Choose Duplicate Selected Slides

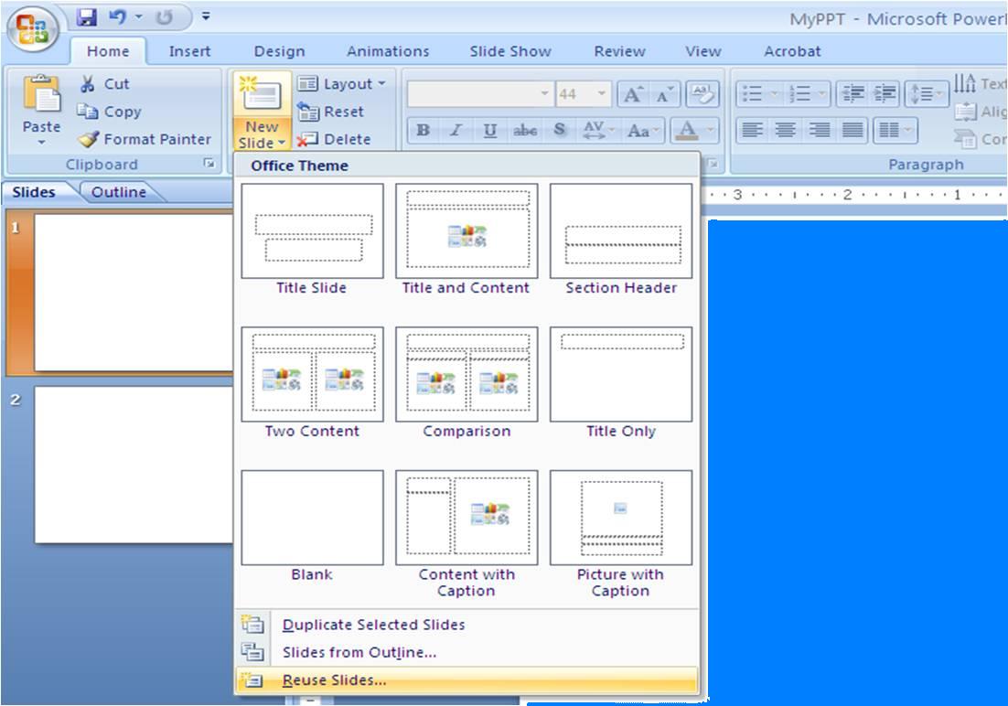click(466, 625)
